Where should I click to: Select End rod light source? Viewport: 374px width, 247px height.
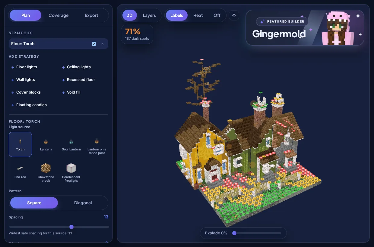[x=20, y=171]
